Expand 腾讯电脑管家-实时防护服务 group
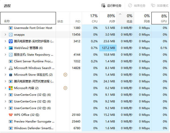Viewport: 170px width, 133px height. tap(5, 41)
